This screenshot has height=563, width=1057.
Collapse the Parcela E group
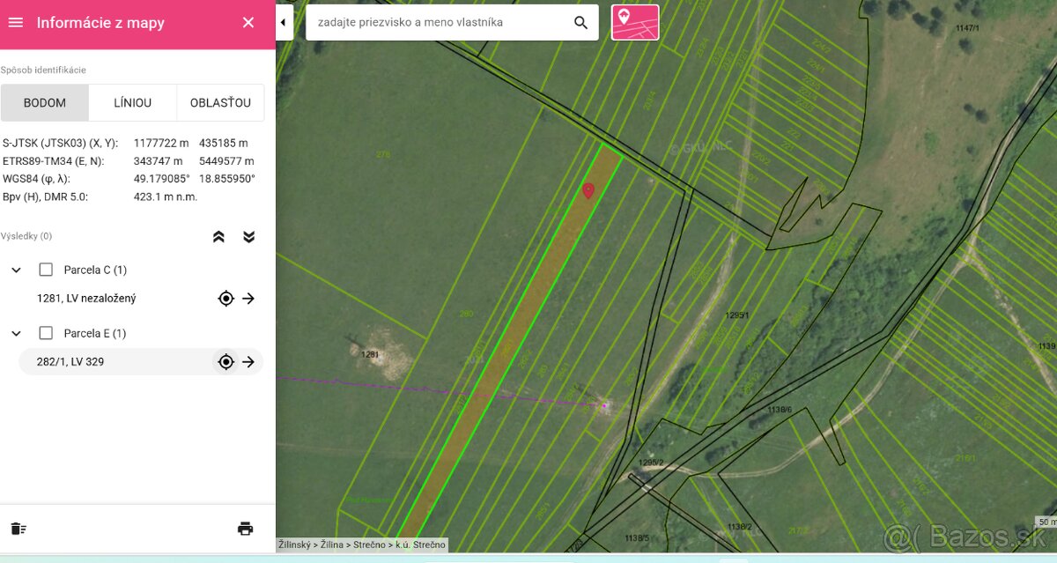tap(16, 333)
